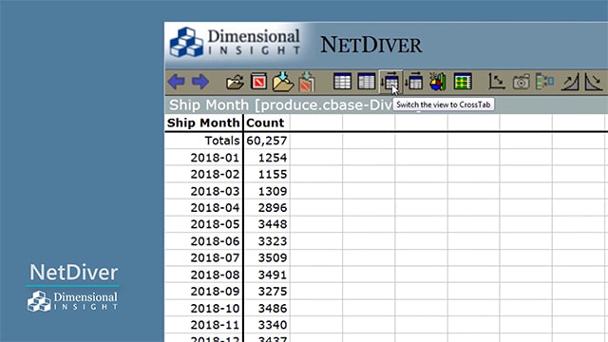Click the second crosstab icon with arrows
This screenshot has width=608, height=342.
pyautogui.click(x=414, y=82)
